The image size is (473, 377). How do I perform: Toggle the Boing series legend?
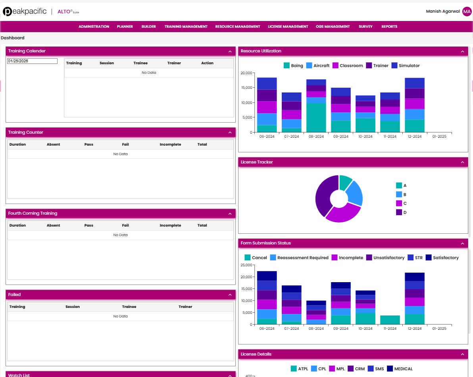click(x=293, y=65)
